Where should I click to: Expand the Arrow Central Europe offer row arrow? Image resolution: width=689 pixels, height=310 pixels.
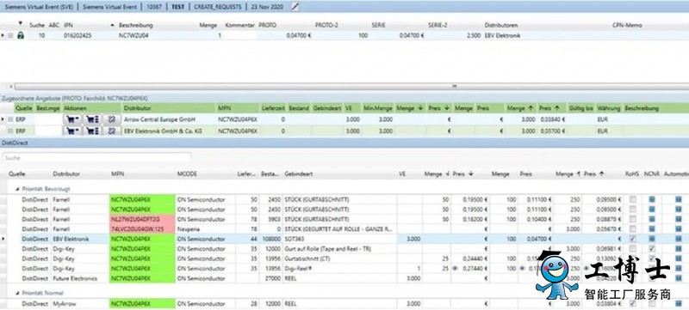(3, 119)
